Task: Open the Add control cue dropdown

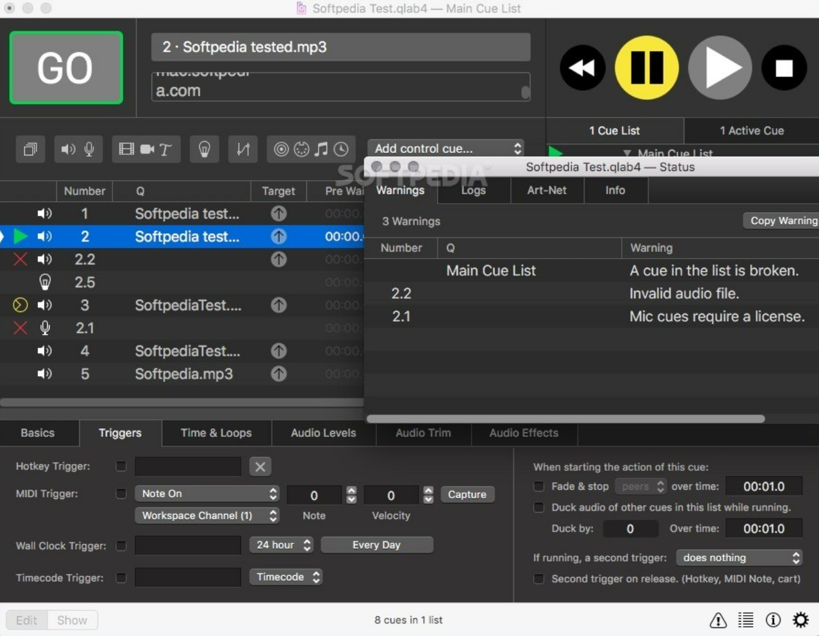Action: pyautogui.click(x=447, y=148)
